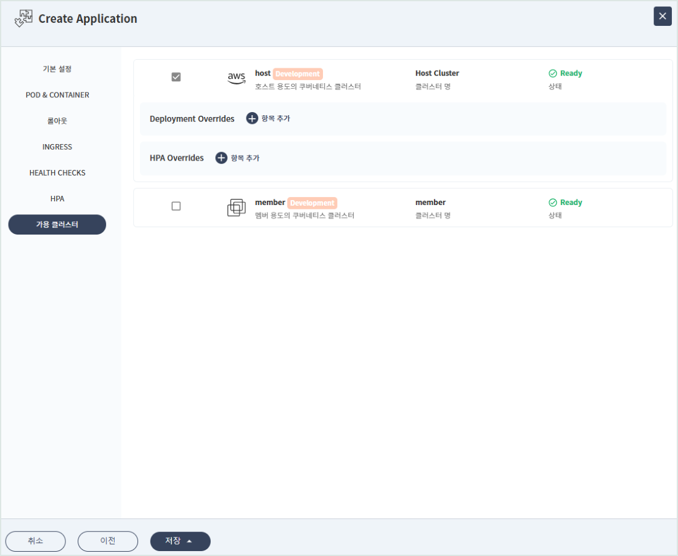Click 항목 추가 for Deployment Overrides

pos(276,118)
